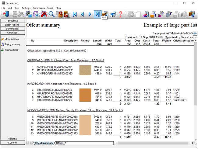Screen dimensions: 198x149
Task: Go to the first record arrow
Action: coord(75,14)
